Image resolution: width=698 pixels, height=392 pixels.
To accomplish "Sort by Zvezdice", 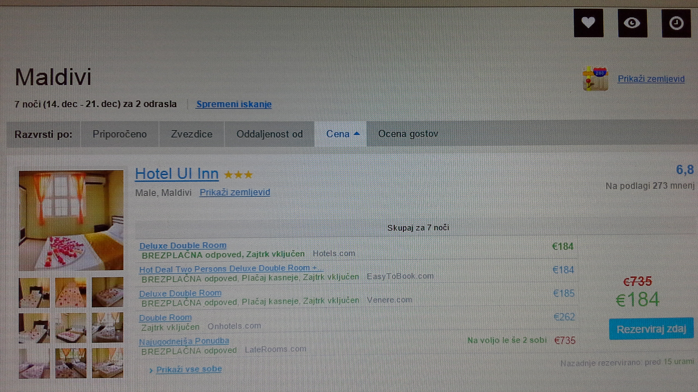I will tap(191, 134).
